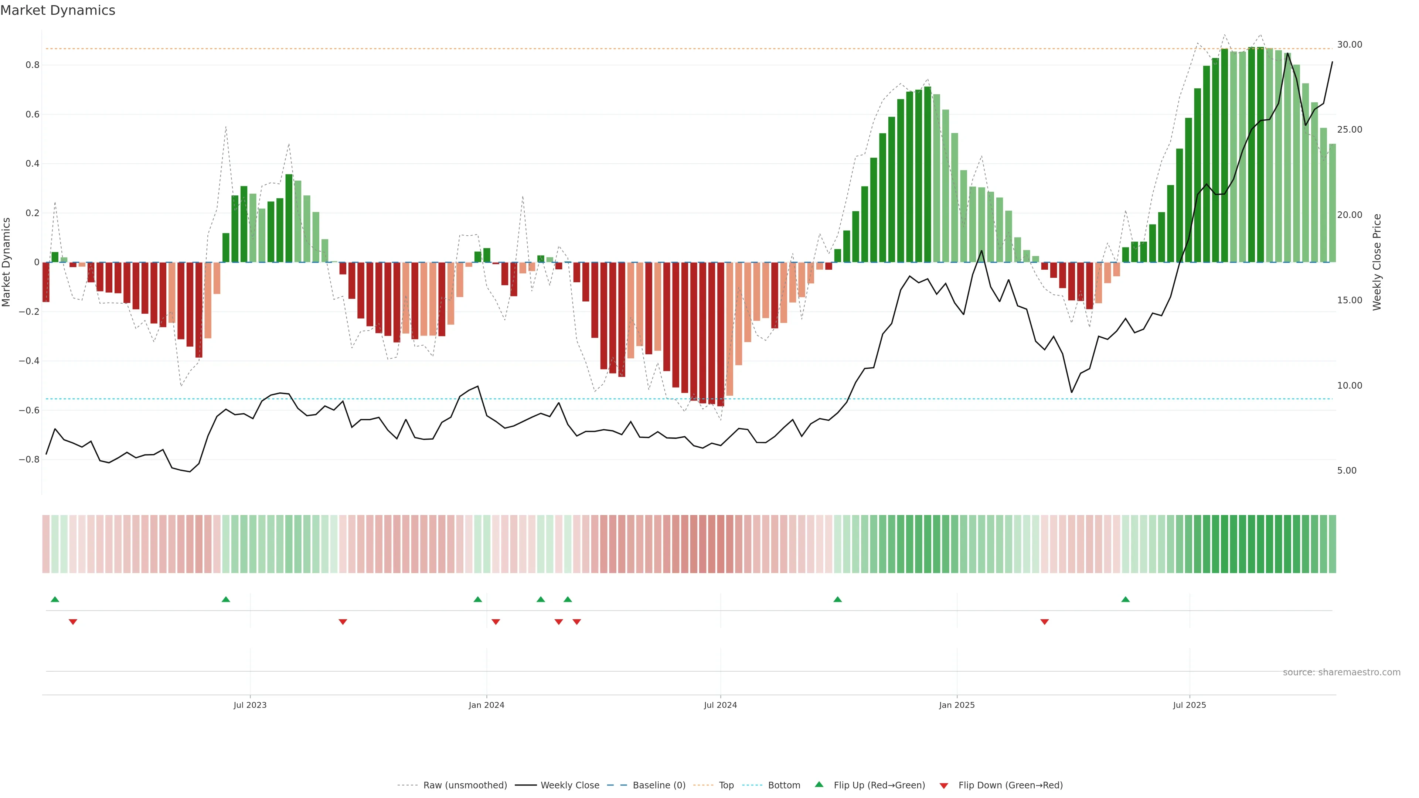This screenshot has width=1419, height=798.
Task: Click the Jan 2025 x-axis label
Action: (957, 705)
